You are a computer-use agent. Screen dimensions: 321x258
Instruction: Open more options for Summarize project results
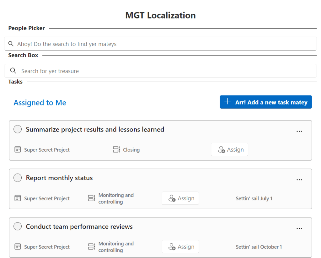pos(299,131)
